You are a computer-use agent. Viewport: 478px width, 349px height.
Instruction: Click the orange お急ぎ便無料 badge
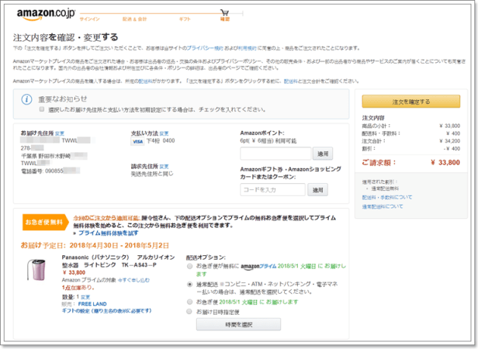(x=42, y=222)
